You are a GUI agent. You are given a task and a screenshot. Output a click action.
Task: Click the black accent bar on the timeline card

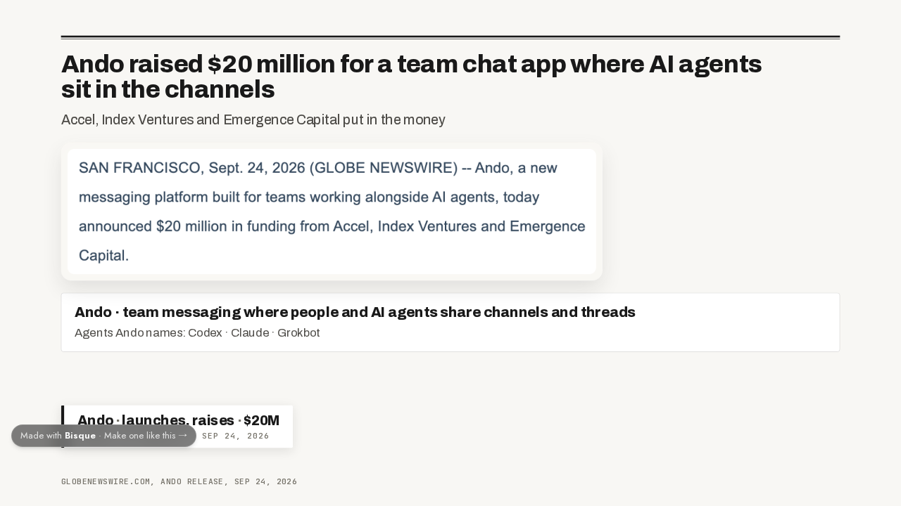click(x=63, y=427)
